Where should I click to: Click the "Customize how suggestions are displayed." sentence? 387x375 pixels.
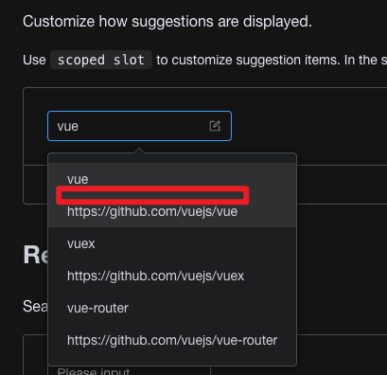167,22
